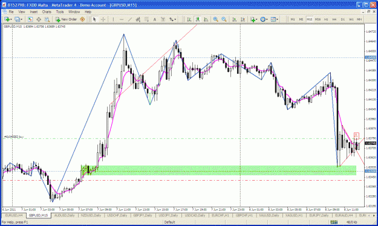Switch to the GBPJPY,Daily chart tab
The image size is (378, 226).
point(143,215)
